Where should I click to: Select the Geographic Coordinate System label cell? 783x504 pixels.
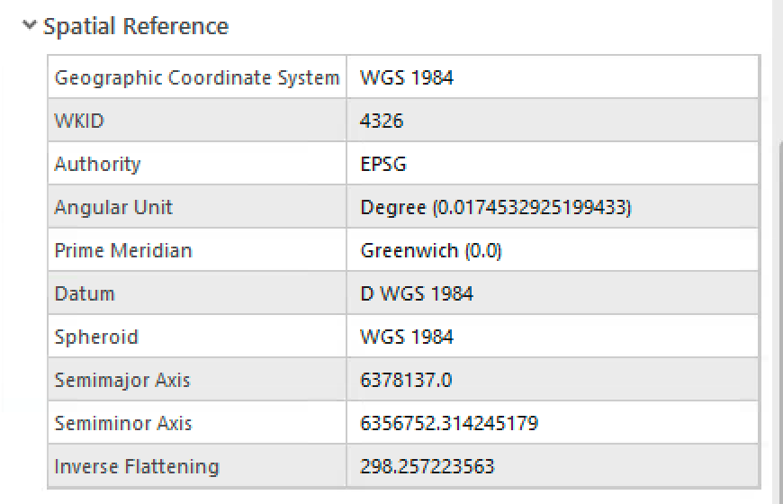(196, 77)
